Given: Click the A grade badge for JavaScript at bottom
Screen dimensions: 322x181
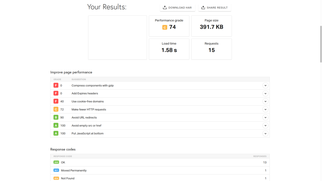Looking at the screenshot, I should (56, 134).
